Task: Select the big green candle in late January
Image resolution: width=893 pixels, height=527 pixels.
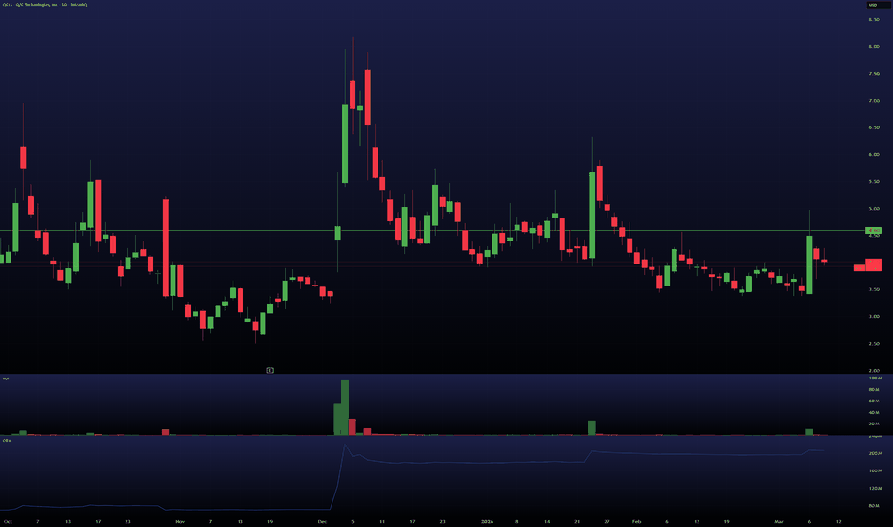Action: [592, 216]
